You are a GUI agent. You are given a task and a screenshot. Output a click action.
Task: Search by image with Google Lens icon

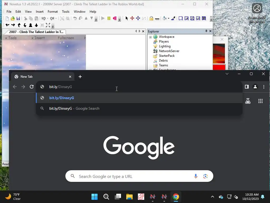click(205, 176)
